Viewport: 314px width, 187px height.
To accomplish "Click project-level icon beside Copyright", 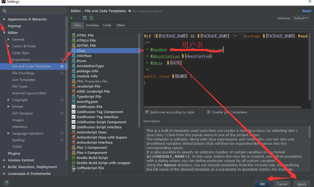I will pyautogui.click(x=62, y=100).
